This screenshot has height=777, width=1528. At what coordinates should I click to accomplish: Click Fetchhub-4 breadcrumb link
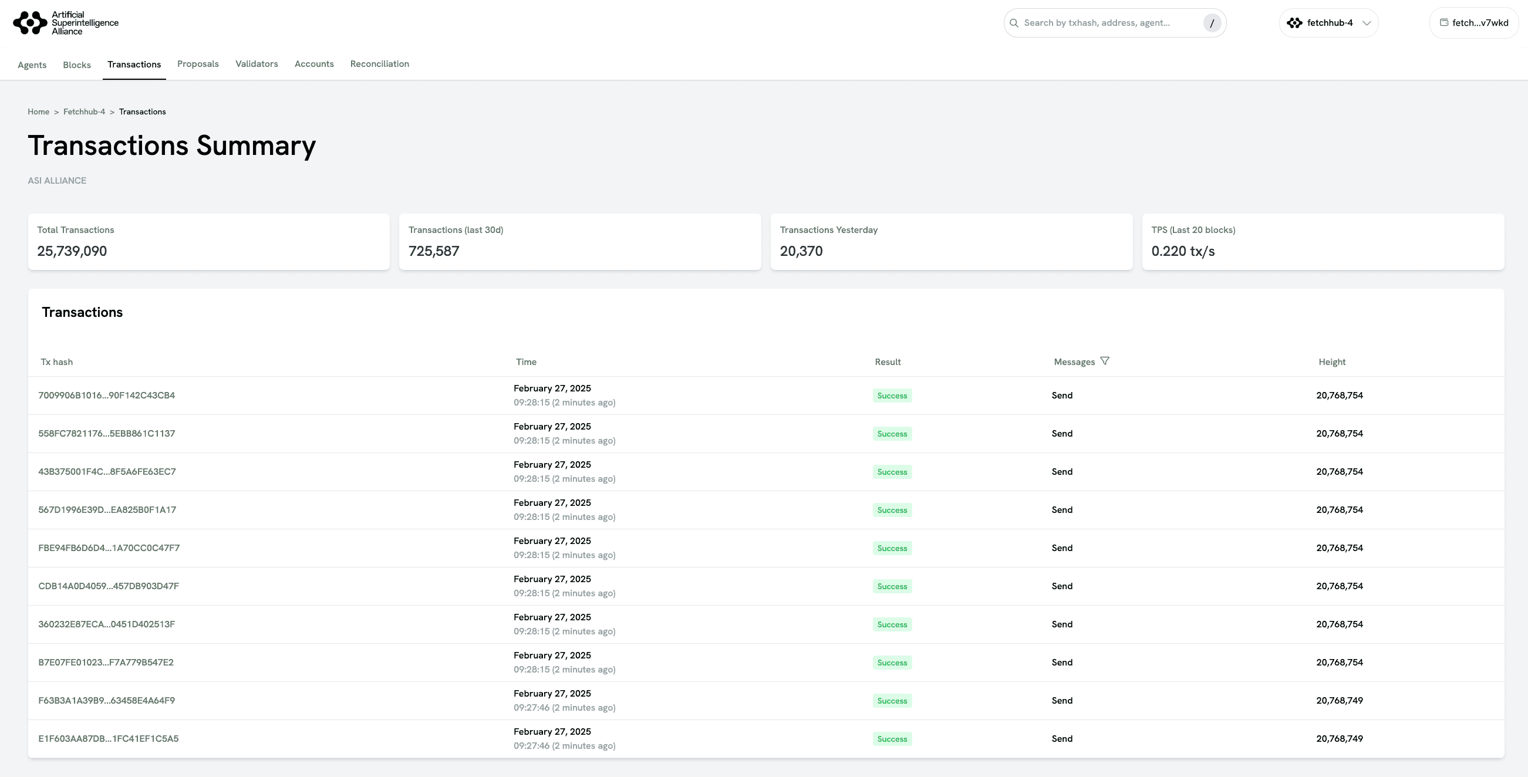[83, 112]
